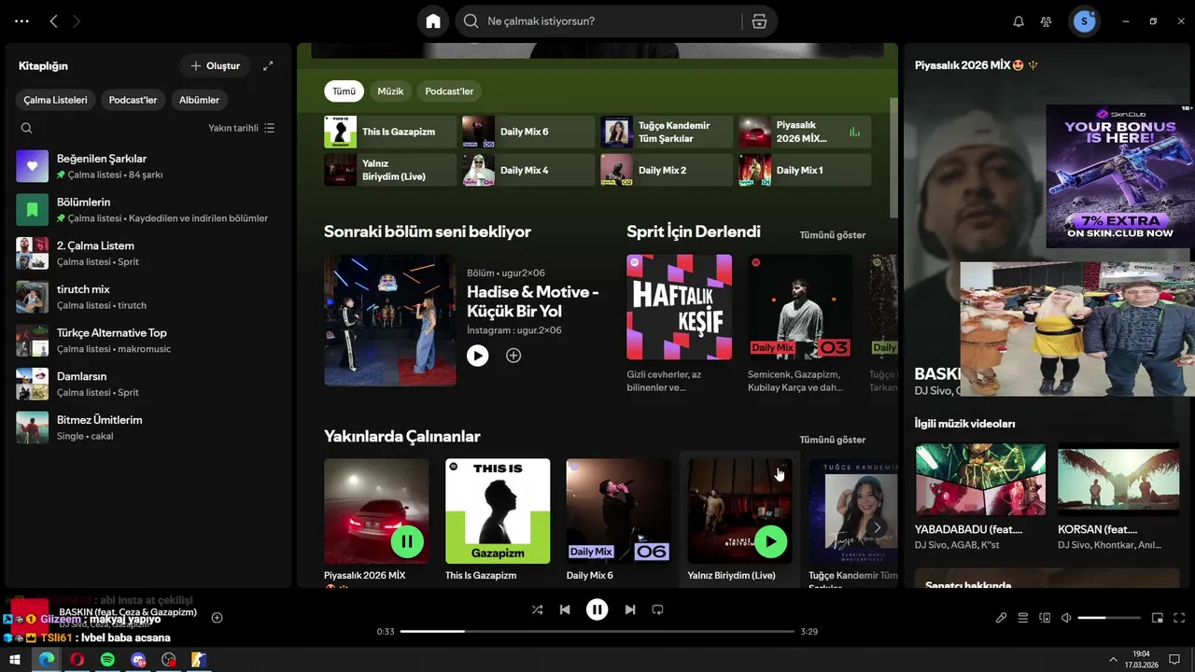
Task: Click "Tümünü göster" next to Sprit İçin Derlendi
Action: 832,235
